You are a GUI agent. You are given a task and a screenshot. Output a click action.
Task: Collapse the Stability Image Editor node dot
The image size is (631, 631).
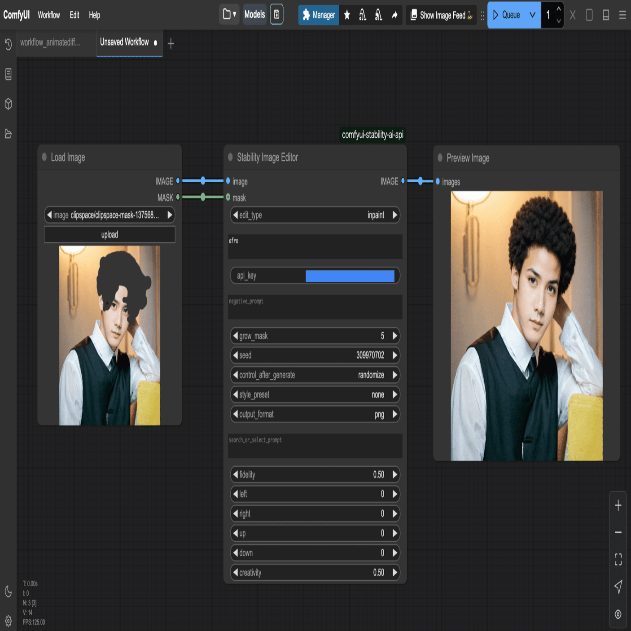[x=230, y=157]
